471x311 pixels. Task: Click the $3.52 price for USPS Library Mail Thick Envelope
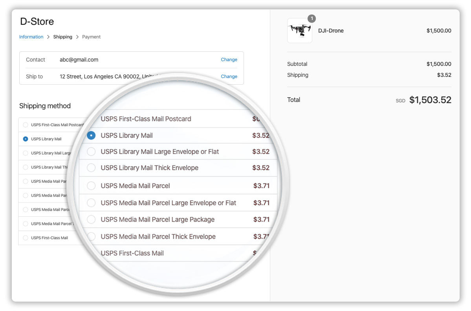pyautogui.click(x=261, y=167)
